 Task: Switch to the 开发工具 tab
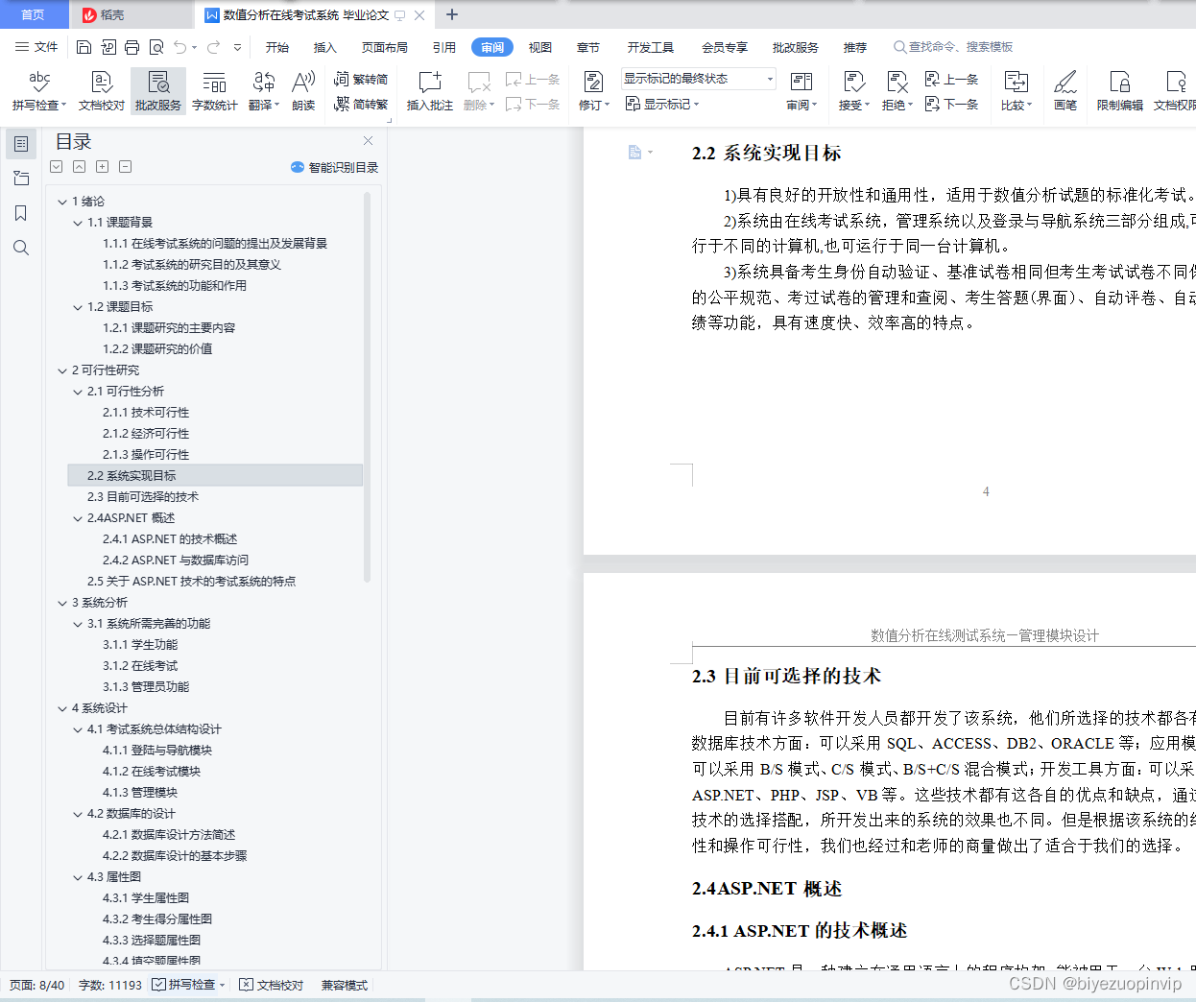pyautogui.click(x=651, y=47)
